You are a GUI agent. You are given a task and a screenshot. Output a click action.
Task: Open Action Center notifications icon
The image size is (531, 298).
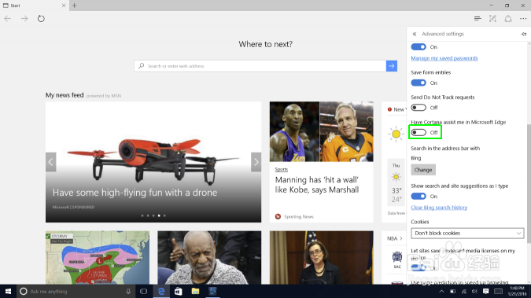coord(485,291)
